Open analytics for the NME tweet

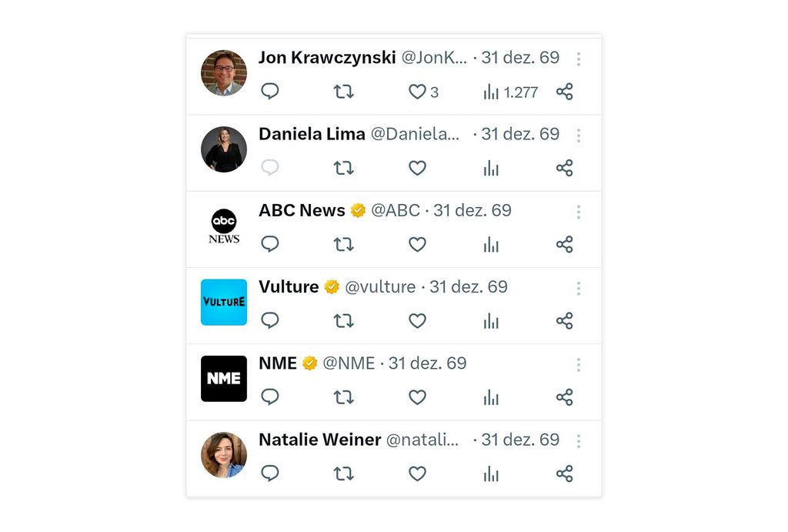pos(491,397)
